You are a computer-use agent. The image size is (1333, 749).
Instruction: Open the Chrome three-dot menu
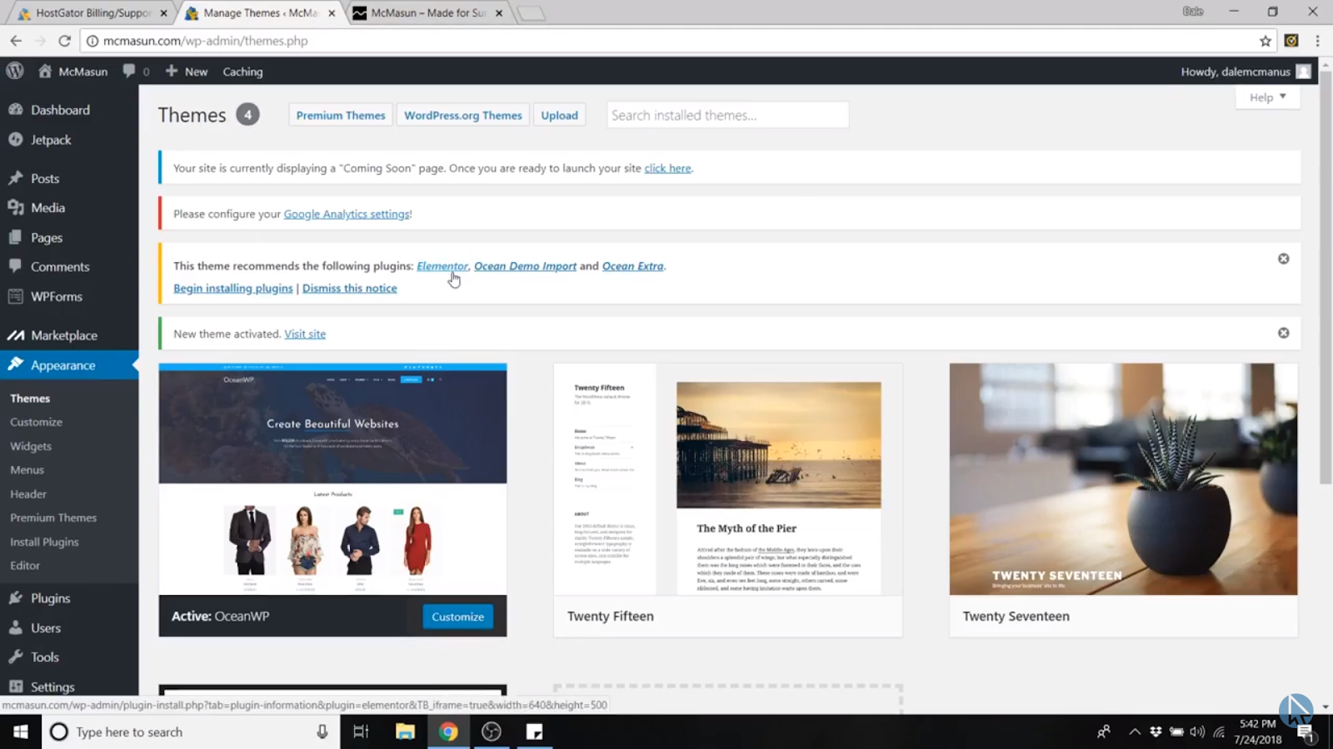click(1317, 41)
